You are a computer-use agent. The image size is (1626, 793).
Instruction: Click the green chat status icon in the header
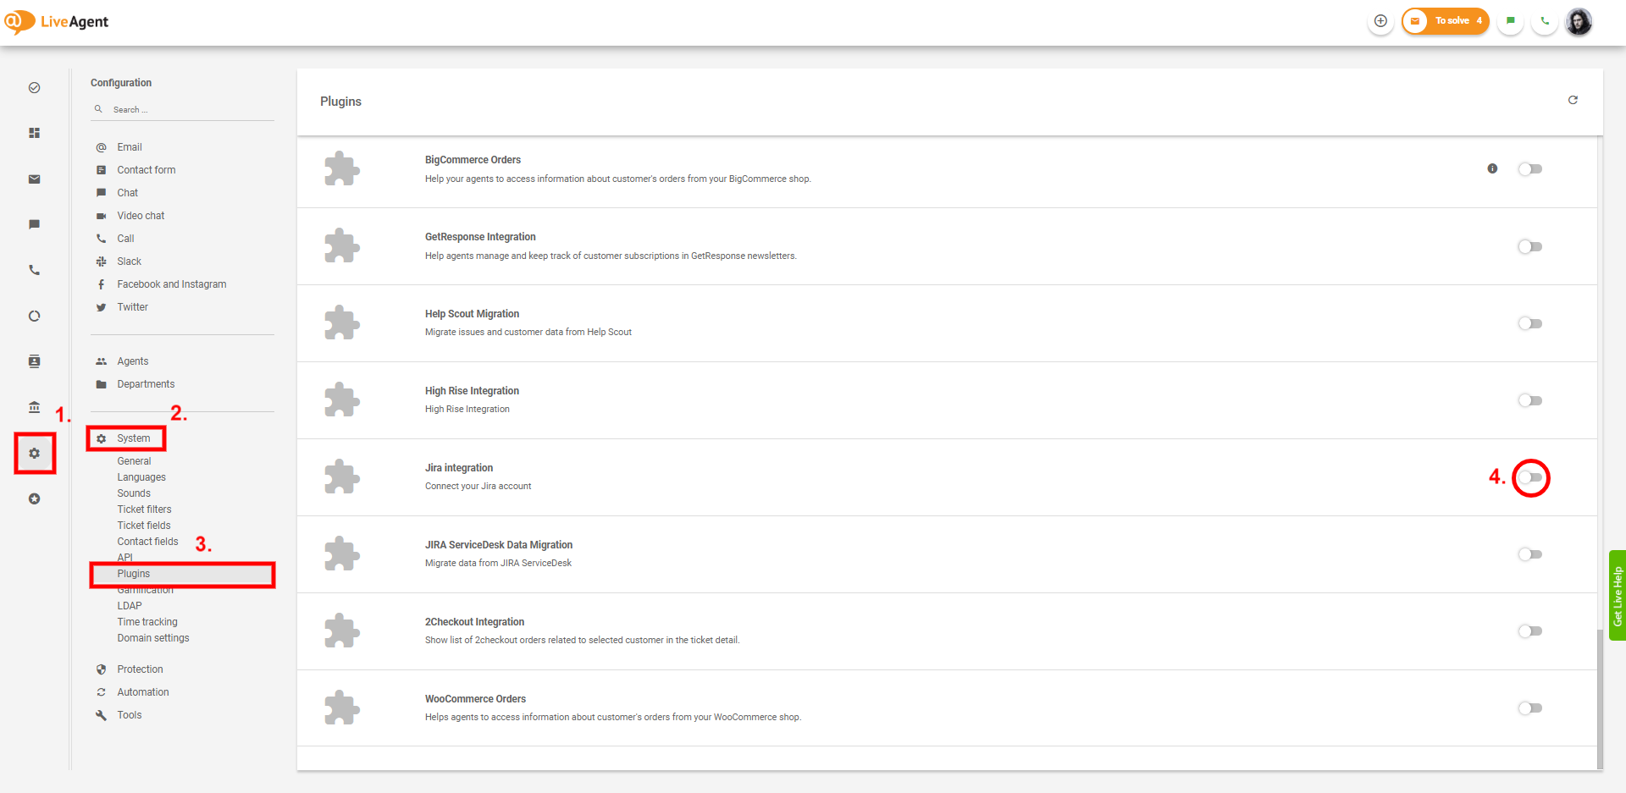[1510, 21]
